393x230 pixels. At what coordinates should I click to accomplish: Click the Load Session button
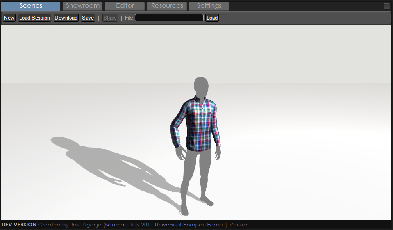35,18
